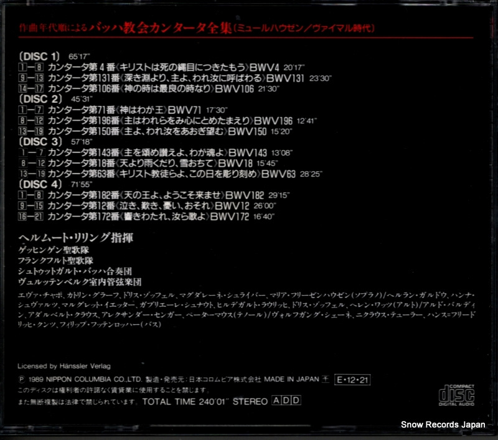Click "TOTAL TIME 240'01"" text
498x440 pixels.
pyautogui.click(x=186, y=401)
